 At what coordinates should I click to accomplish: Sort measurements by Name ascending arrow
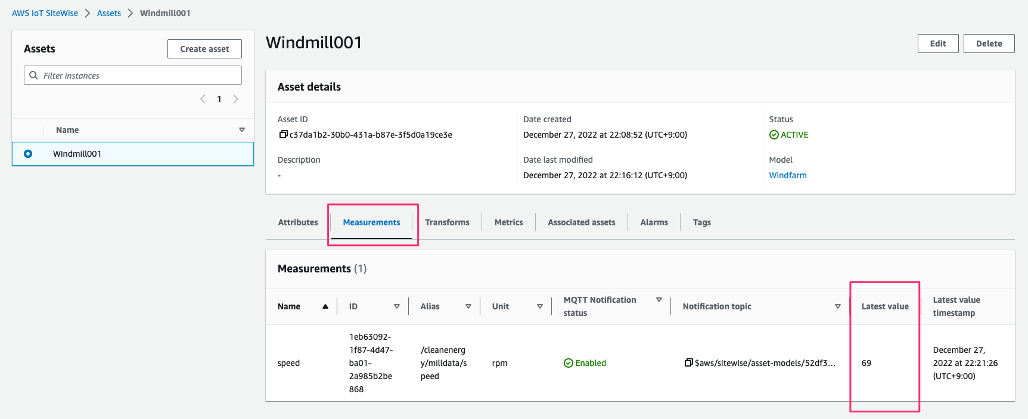coord(325,306)
